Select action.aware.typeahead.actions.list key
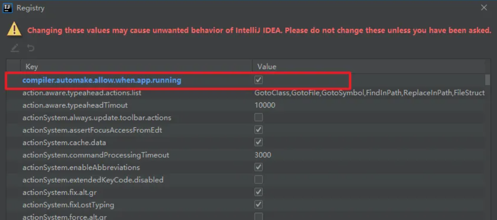 point(82,93)
